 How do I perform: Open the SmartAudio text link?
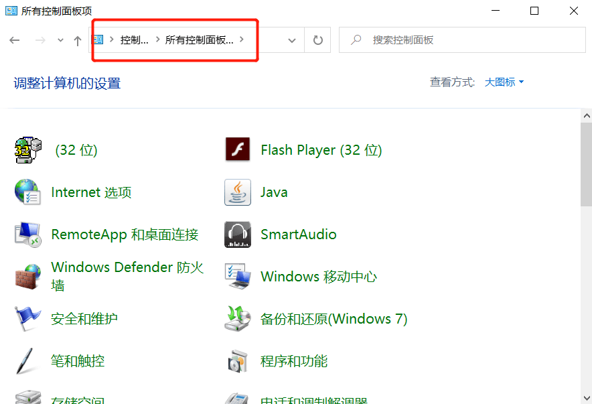coord(298,234)
